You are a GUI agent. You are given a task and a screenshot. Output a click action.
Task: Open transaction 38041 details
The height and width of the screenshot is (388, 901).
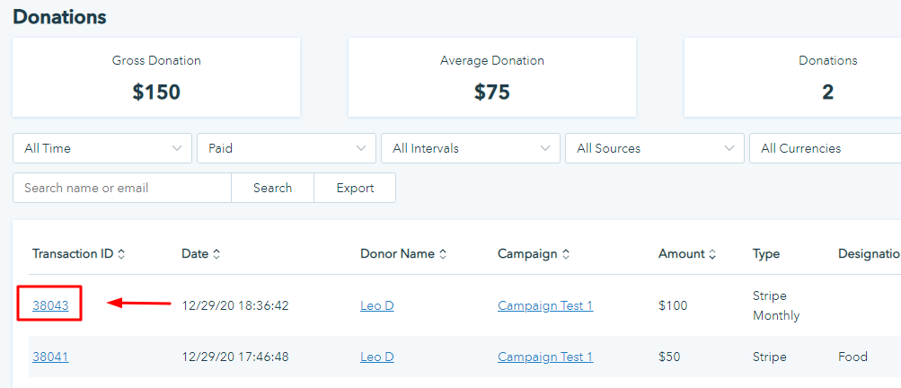click(x=50, y=357)
